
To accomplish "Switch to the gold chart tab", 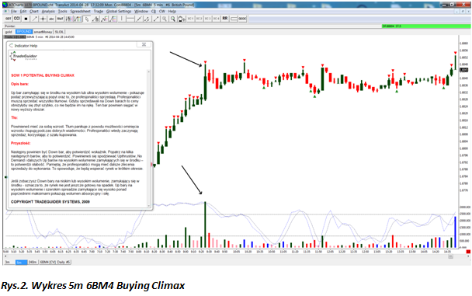I will [x=9, y=32].
